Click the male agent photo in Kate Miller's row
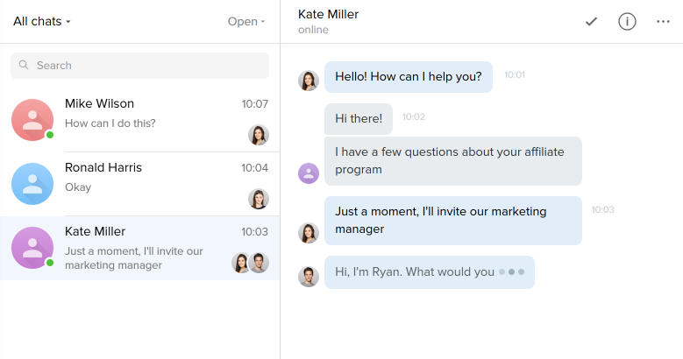The image size is (683, 359). tap(259, 263)
